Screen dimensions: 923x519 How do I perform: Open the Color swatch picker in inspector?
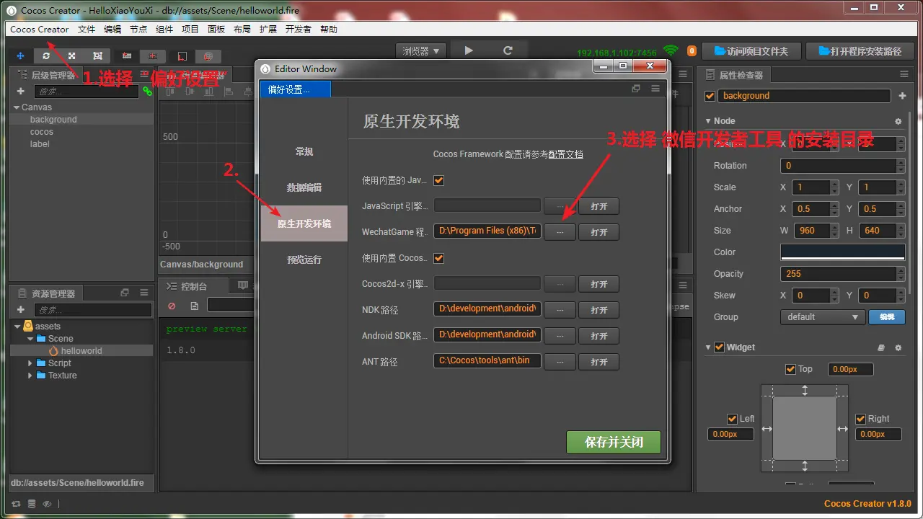[842, 252]
